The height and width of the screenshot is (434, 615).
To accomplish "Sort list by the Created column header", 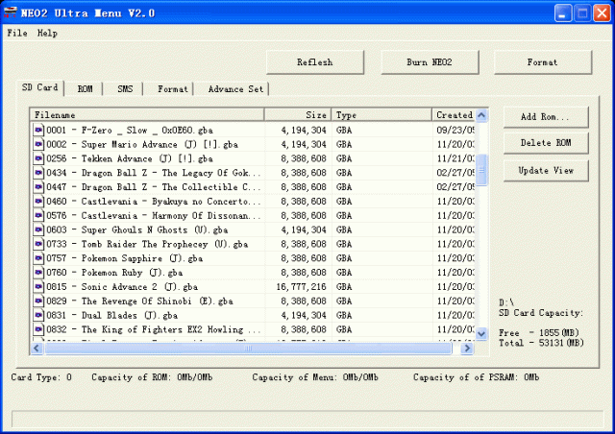I will coord(454,115).
